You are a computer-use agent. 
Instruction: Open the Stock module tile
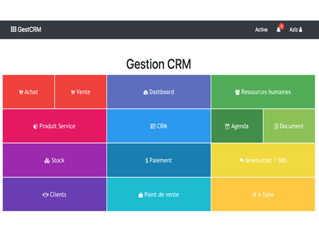(x=55, y=161)
